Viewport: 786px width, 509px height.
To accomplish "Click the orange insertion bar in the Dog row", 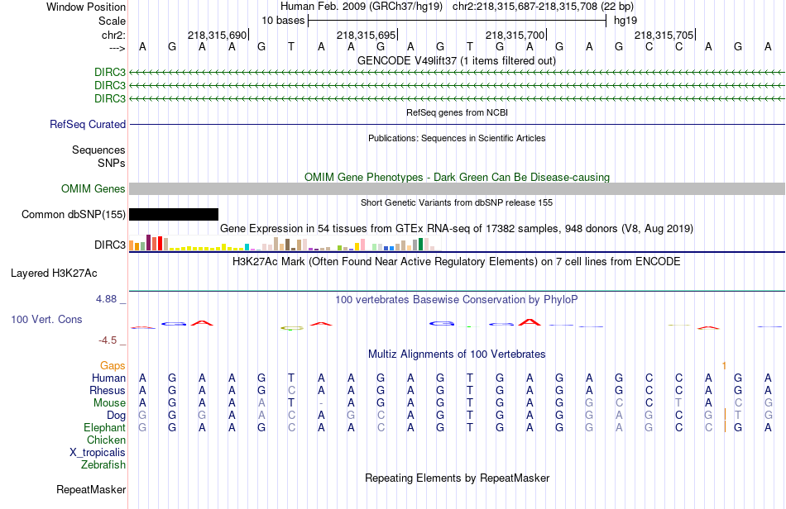I will coord(725,415).
